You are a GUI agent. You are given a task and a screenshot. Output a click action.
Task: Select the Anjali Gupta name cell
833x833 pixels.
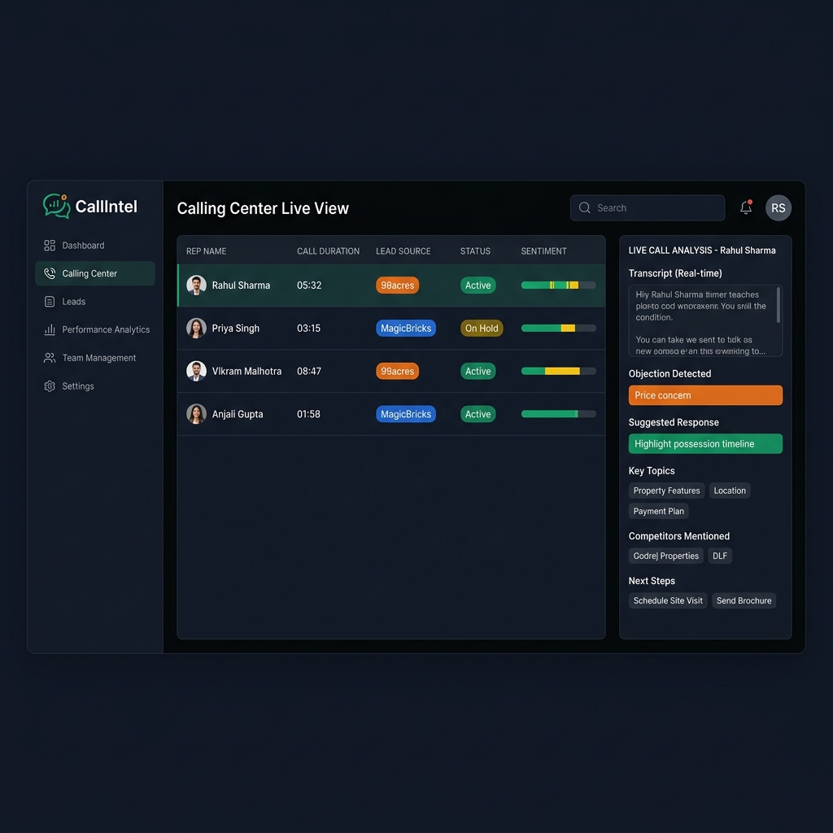click(x=238, y=414)
